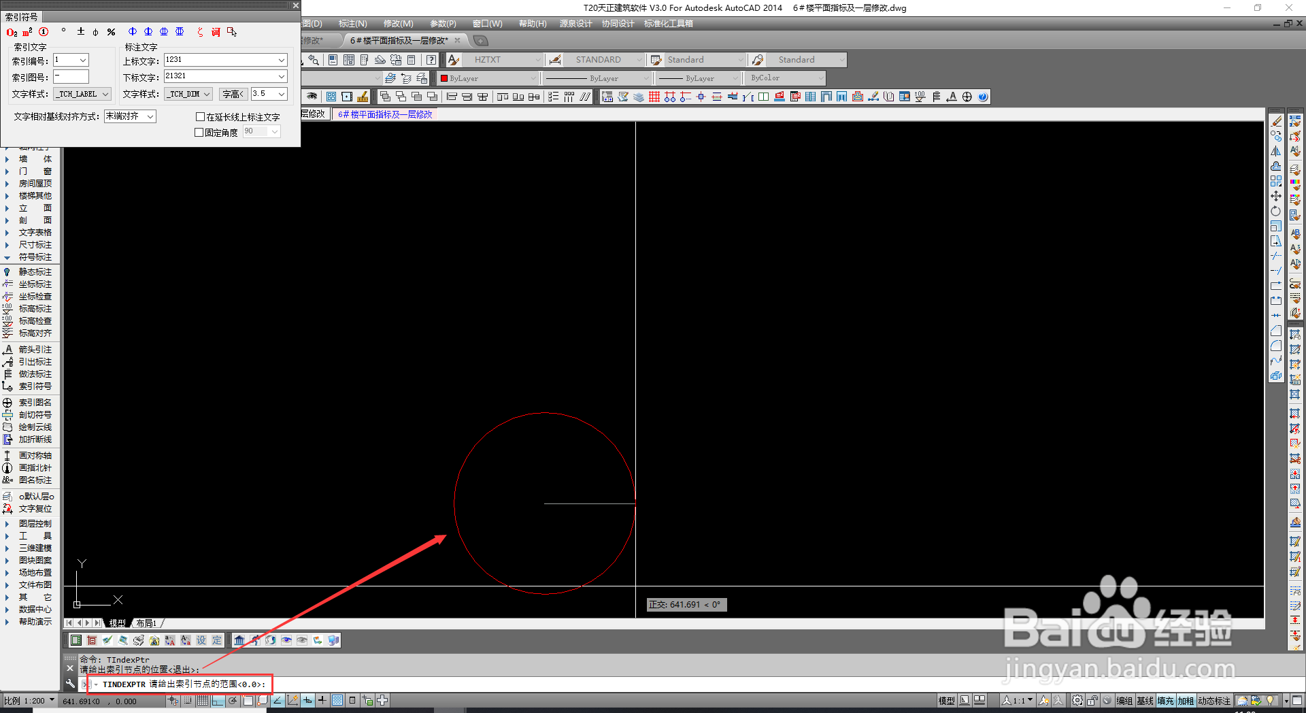
Task: Insert the circled number symbol
Action: click(x=44, y=32)
